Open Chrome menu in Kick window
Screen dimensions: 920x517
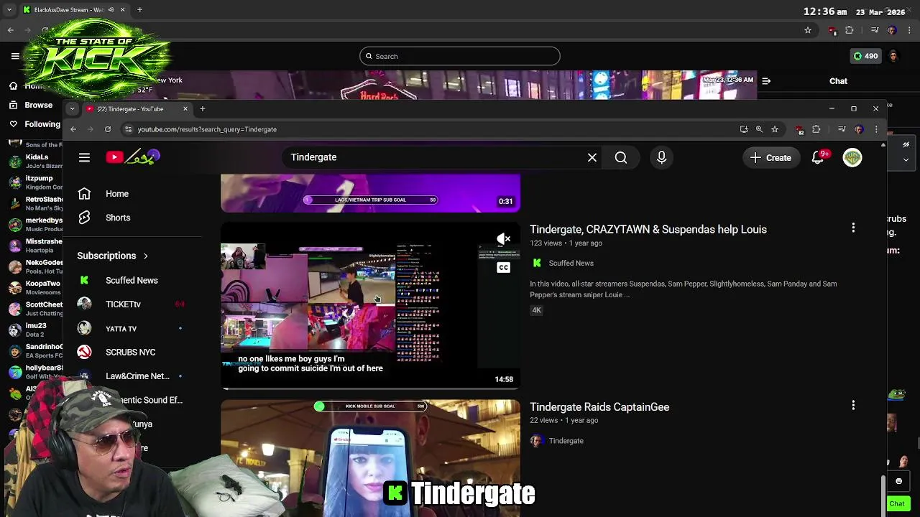(909, 30)
